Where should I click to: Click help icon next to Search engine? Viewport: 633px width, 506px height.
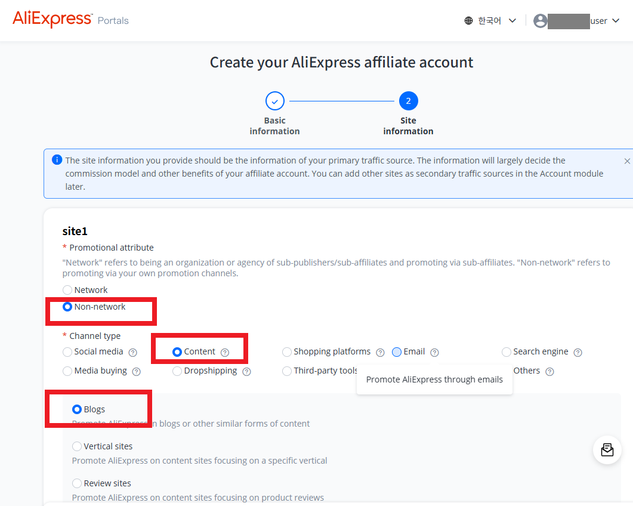[578, 353]
